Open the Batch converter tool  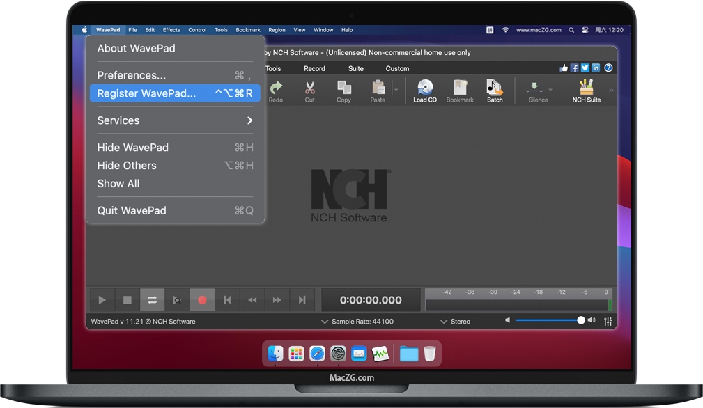[495, 90]
